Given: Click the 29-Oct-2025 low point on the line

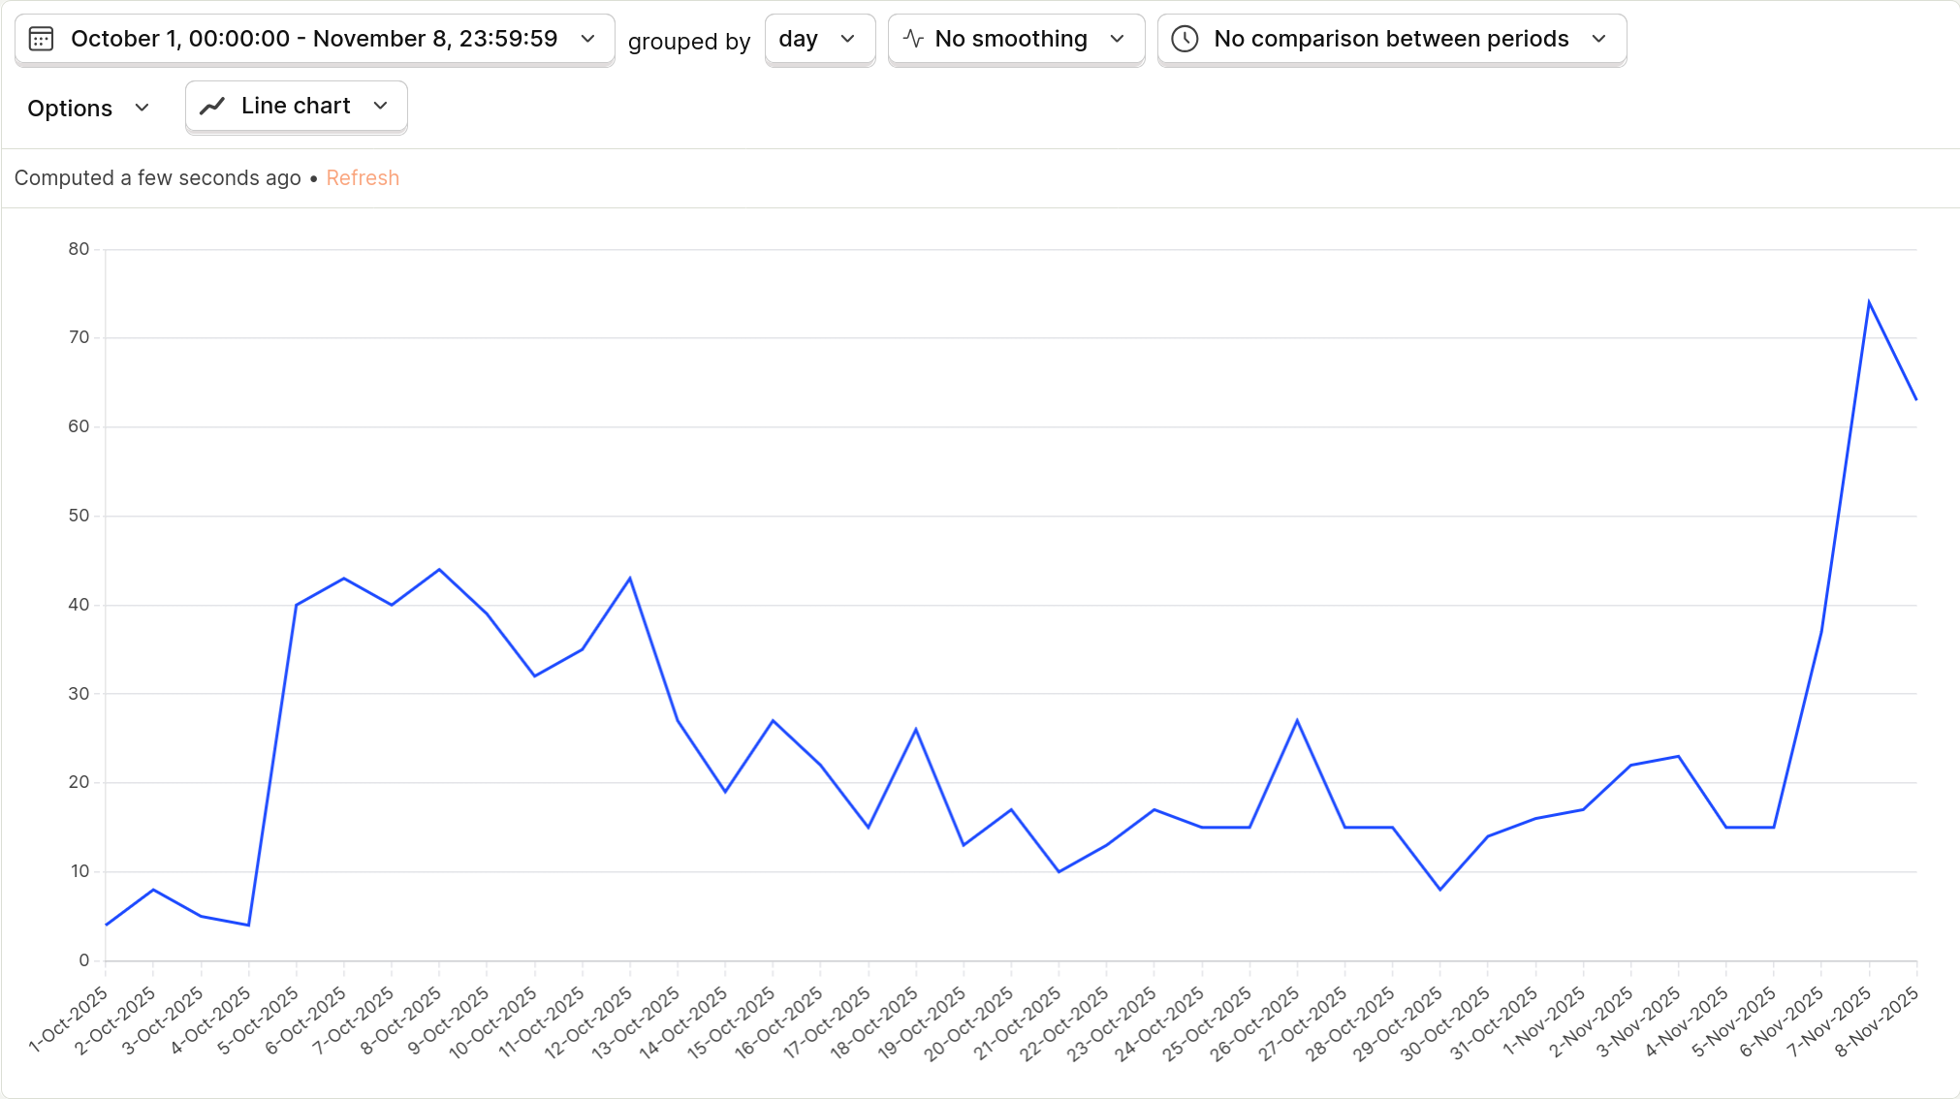Looking at the screenshot, I should click(x=1439, y=890).
